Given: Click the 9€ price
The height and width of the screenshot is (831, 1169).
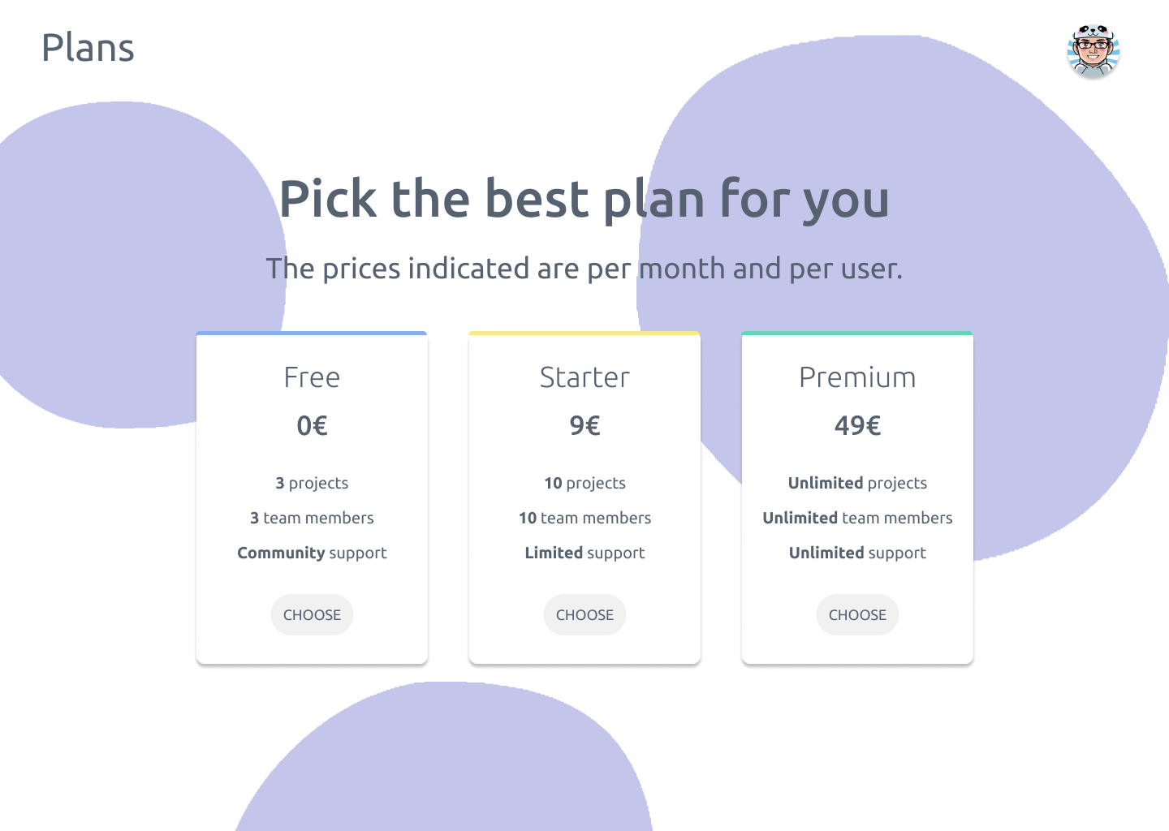Looking at the screenshot, I should point(584,425).
